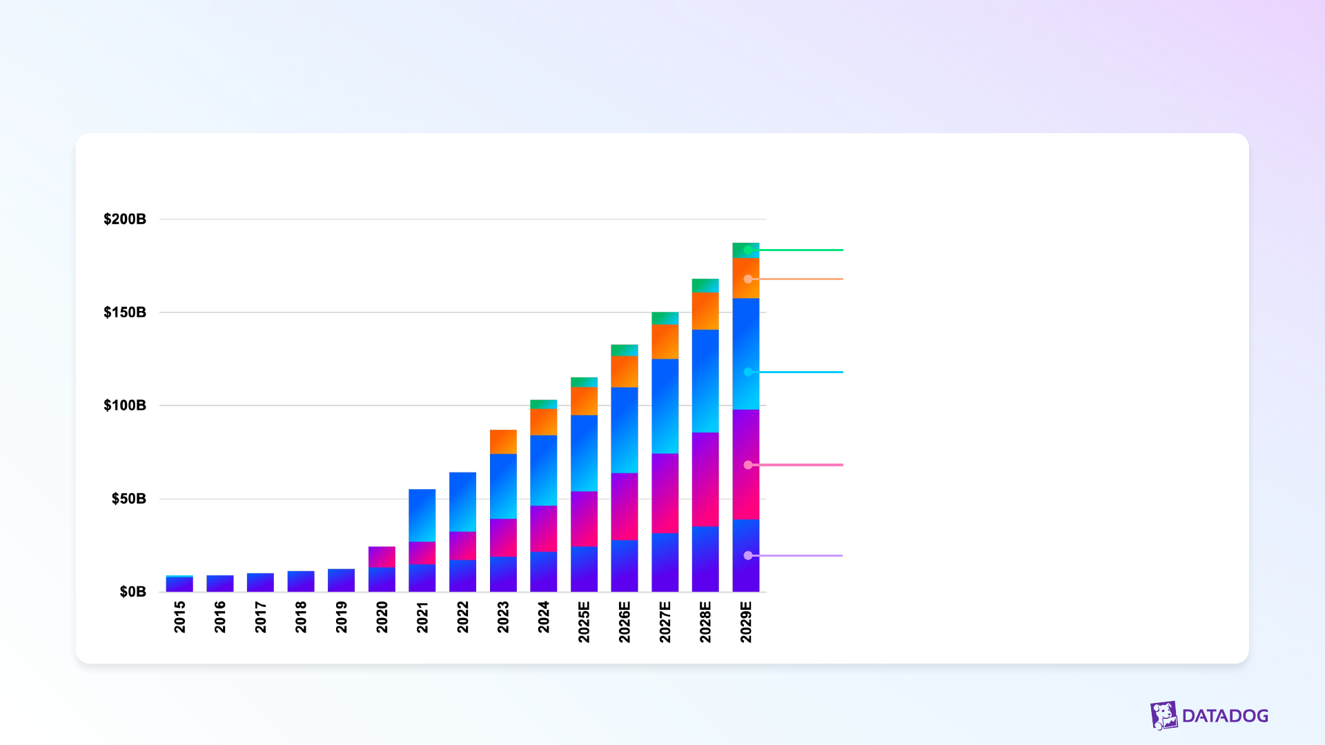The image size is (1325, 745).
Task: Click the blue segment of the 2021 bar
Action: (x=422, y=515)
